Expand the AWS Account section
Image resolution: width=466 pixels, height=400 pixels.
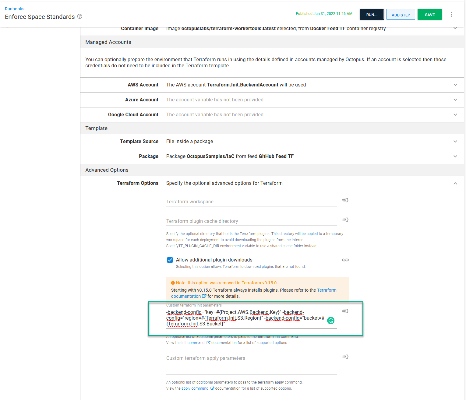[x=455, y=85]
